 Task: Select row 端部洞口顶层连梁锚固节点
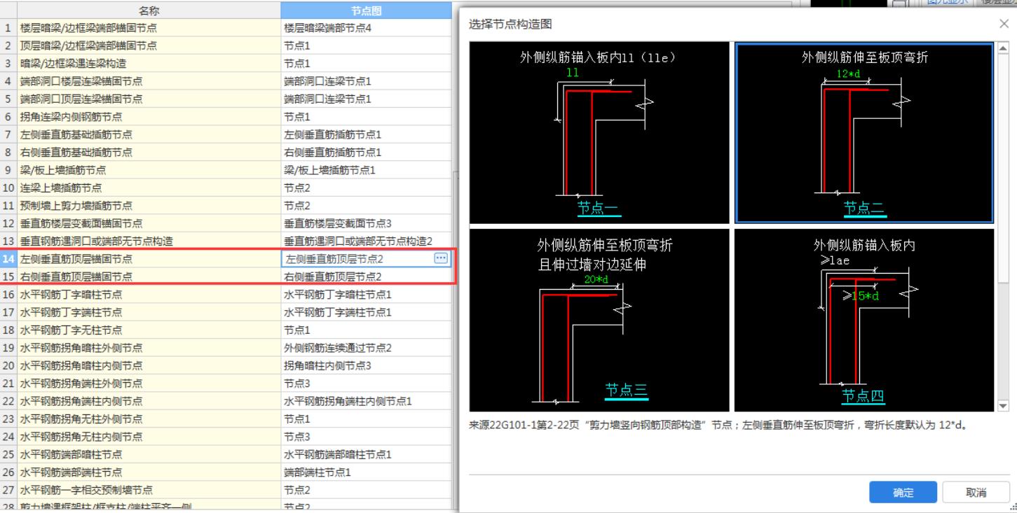point(149,99)
